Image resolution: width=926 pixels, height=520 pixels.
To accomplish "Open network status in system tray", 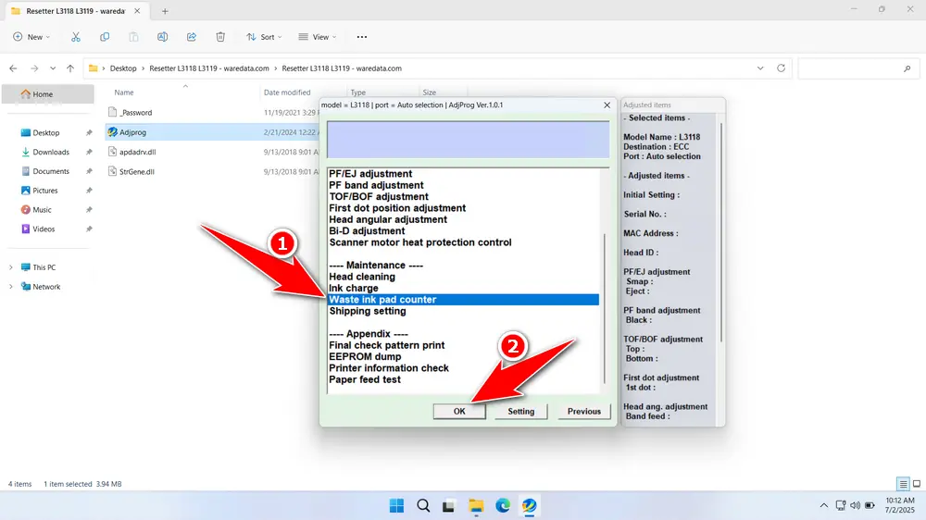I will coord(841,506).
